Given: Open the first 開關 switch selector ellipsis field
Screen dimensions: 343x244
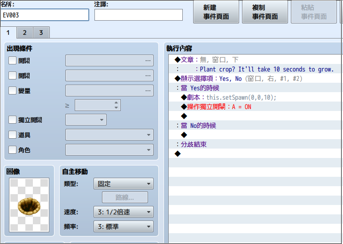Looking at the screenshot, I should pos(109,61).
